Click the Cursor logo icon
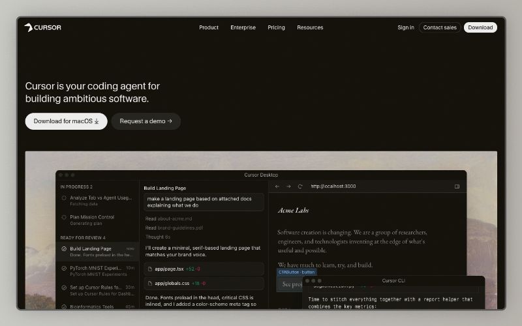The height and width of the screenshot is (326, 522). coord(29,27)
